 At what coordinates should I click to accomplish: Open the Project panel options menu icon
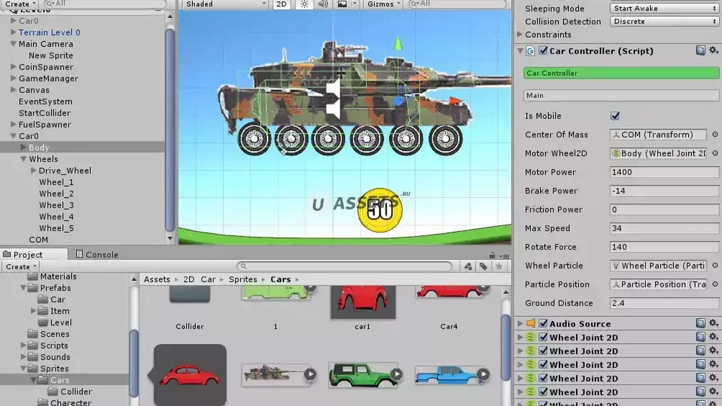(x=504, y=255)
